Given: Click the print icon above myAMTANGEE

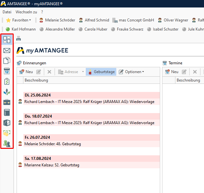Looking at the screenshot, I should point(19,39).
